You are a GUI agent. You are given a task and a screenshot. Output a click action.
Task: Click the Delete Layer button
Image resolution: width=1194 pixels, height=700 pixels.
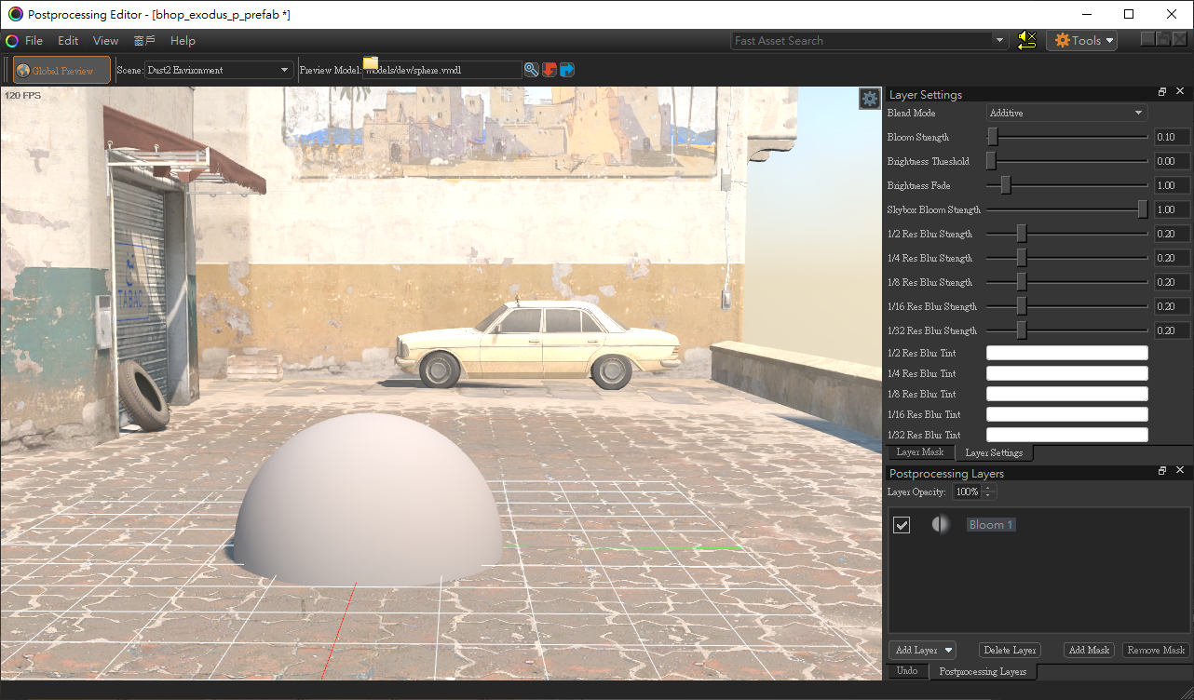tap(1011, 650)
